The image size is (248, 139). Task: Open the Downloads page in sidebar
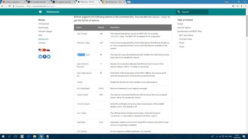(x=43, y=27)
